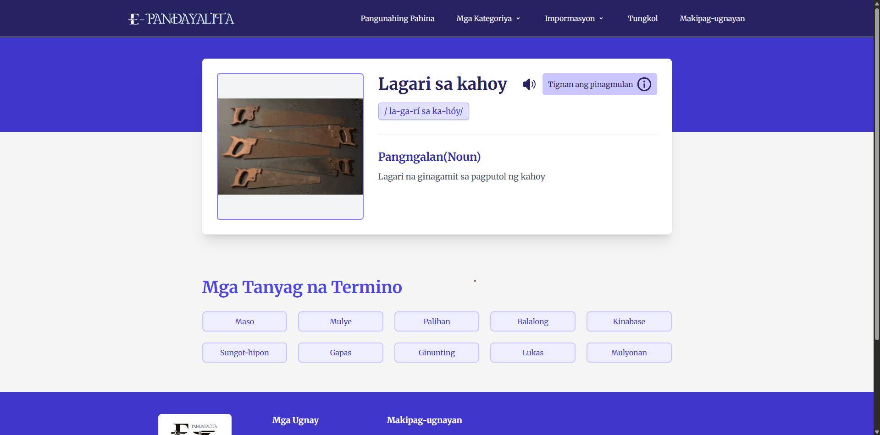View the Balalong term
The width and height of the screenshot is (880, 435).
[532, 321]
